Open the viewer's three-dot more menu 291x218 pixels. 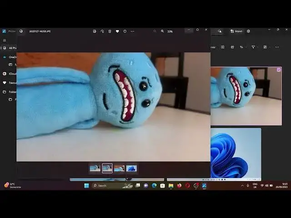[132, 31]
